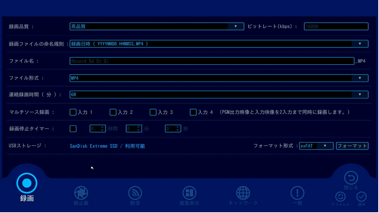The image size is (379, 213).
Task: Click the ファイル名 text field
Action: 212,61
